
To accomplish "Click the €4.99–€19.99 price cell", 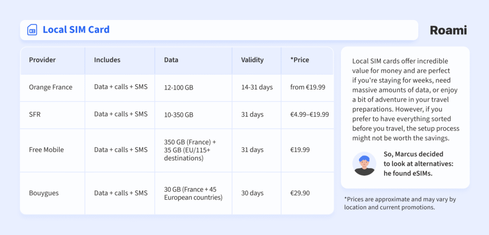I will (x=309, y=115).
